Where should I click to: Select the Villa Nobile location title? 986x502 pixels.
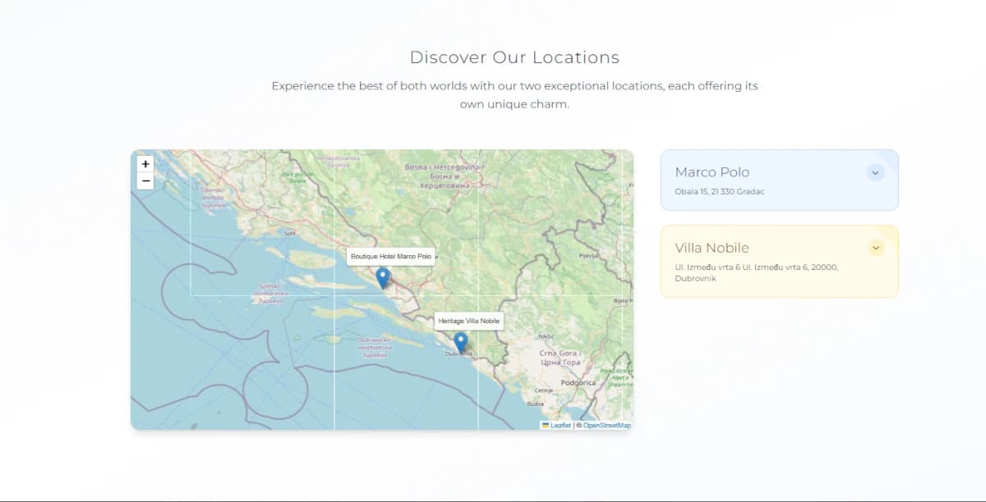(712, 248)
